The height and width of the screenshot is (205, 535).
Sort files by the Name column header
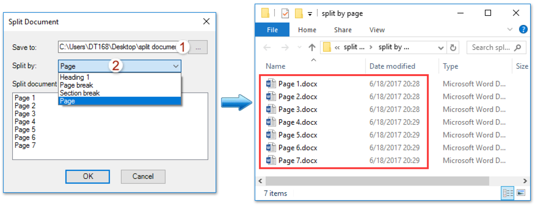(x=276, y=66)
